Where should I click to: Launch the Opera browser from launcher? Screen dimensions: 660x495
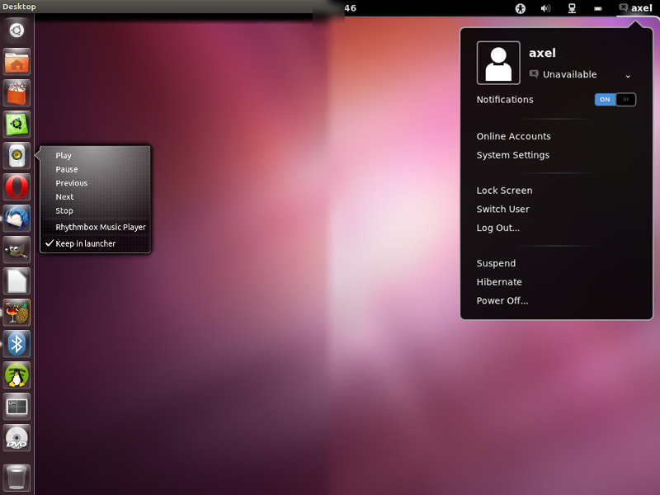coord(16,187)
